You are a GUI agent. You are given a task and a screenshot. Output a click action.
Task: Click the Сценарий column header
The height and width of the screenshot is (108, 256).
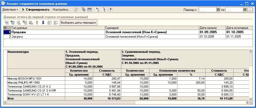tap(152, 28)
